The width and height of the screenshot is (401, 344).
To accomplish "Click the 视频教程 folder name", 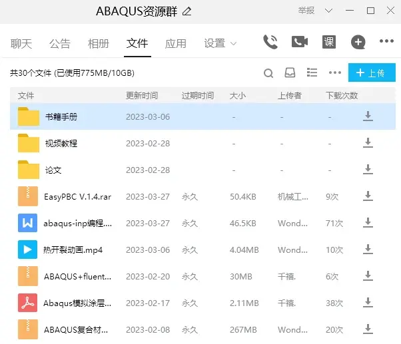I will 61,143.
